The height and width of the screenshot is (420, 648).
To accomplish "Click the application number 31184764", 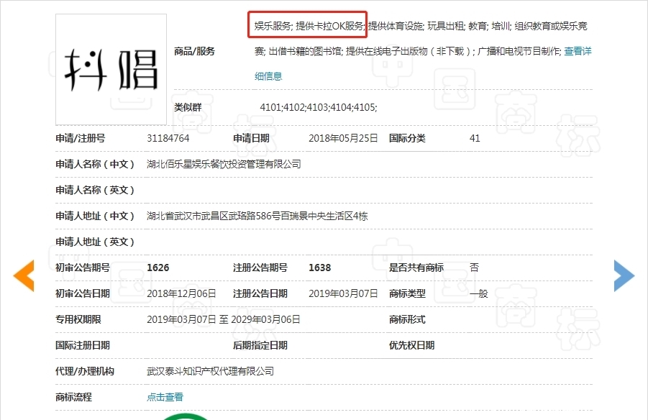I will pos(168,138).
